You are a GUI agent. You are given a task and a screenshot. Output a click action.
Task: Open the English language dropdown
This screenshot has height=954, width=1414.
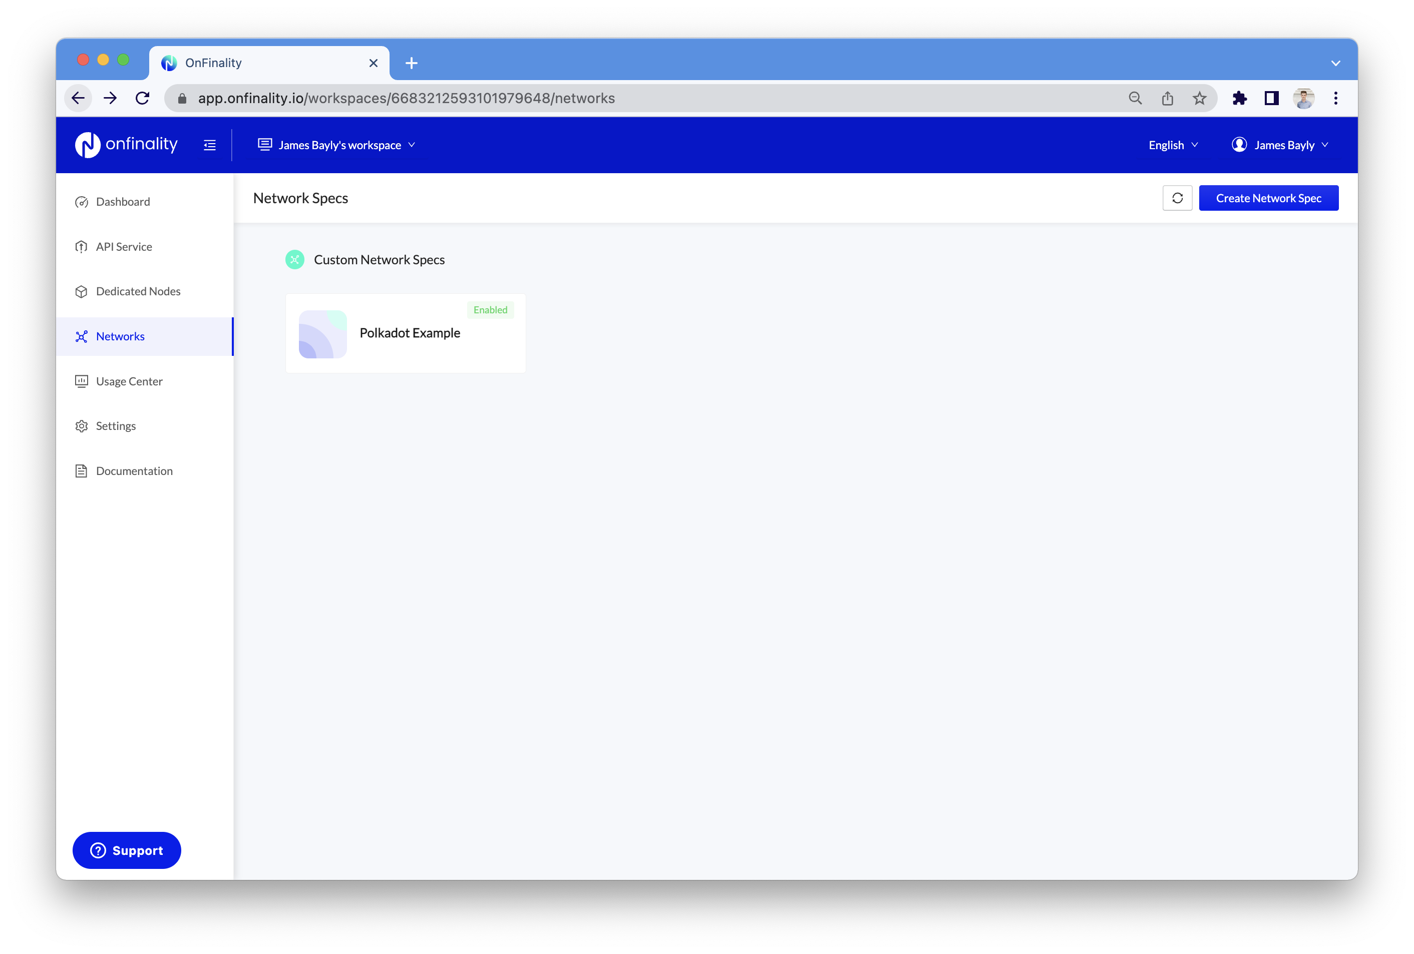coord(1173,145)
